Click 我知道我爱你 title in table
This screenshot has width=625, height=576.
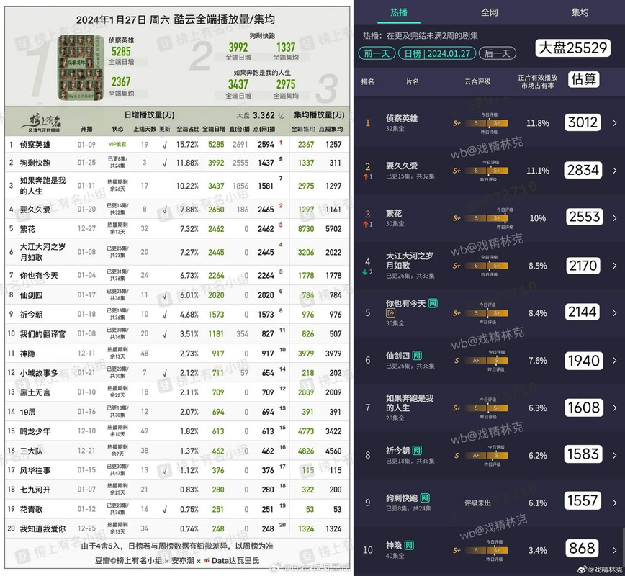click(42, 529)
